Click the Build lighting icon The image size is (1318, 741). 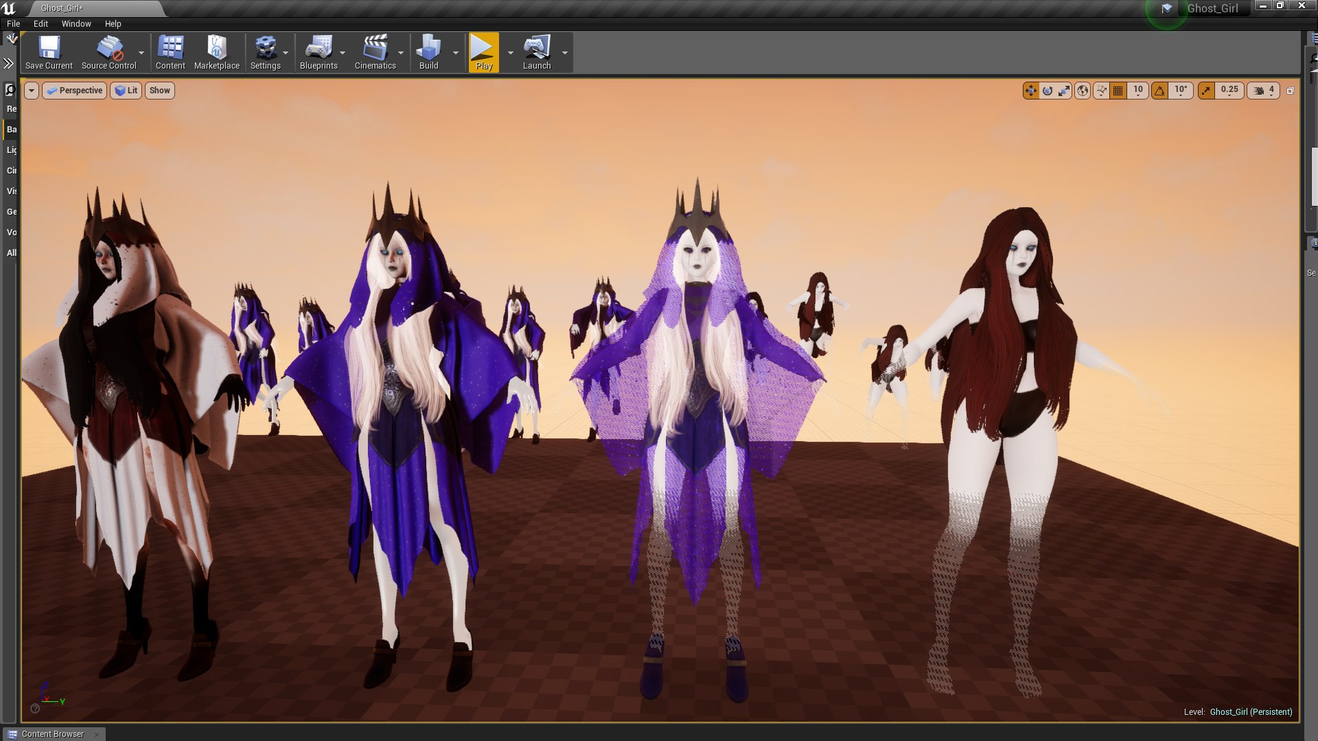click(428, 52)
